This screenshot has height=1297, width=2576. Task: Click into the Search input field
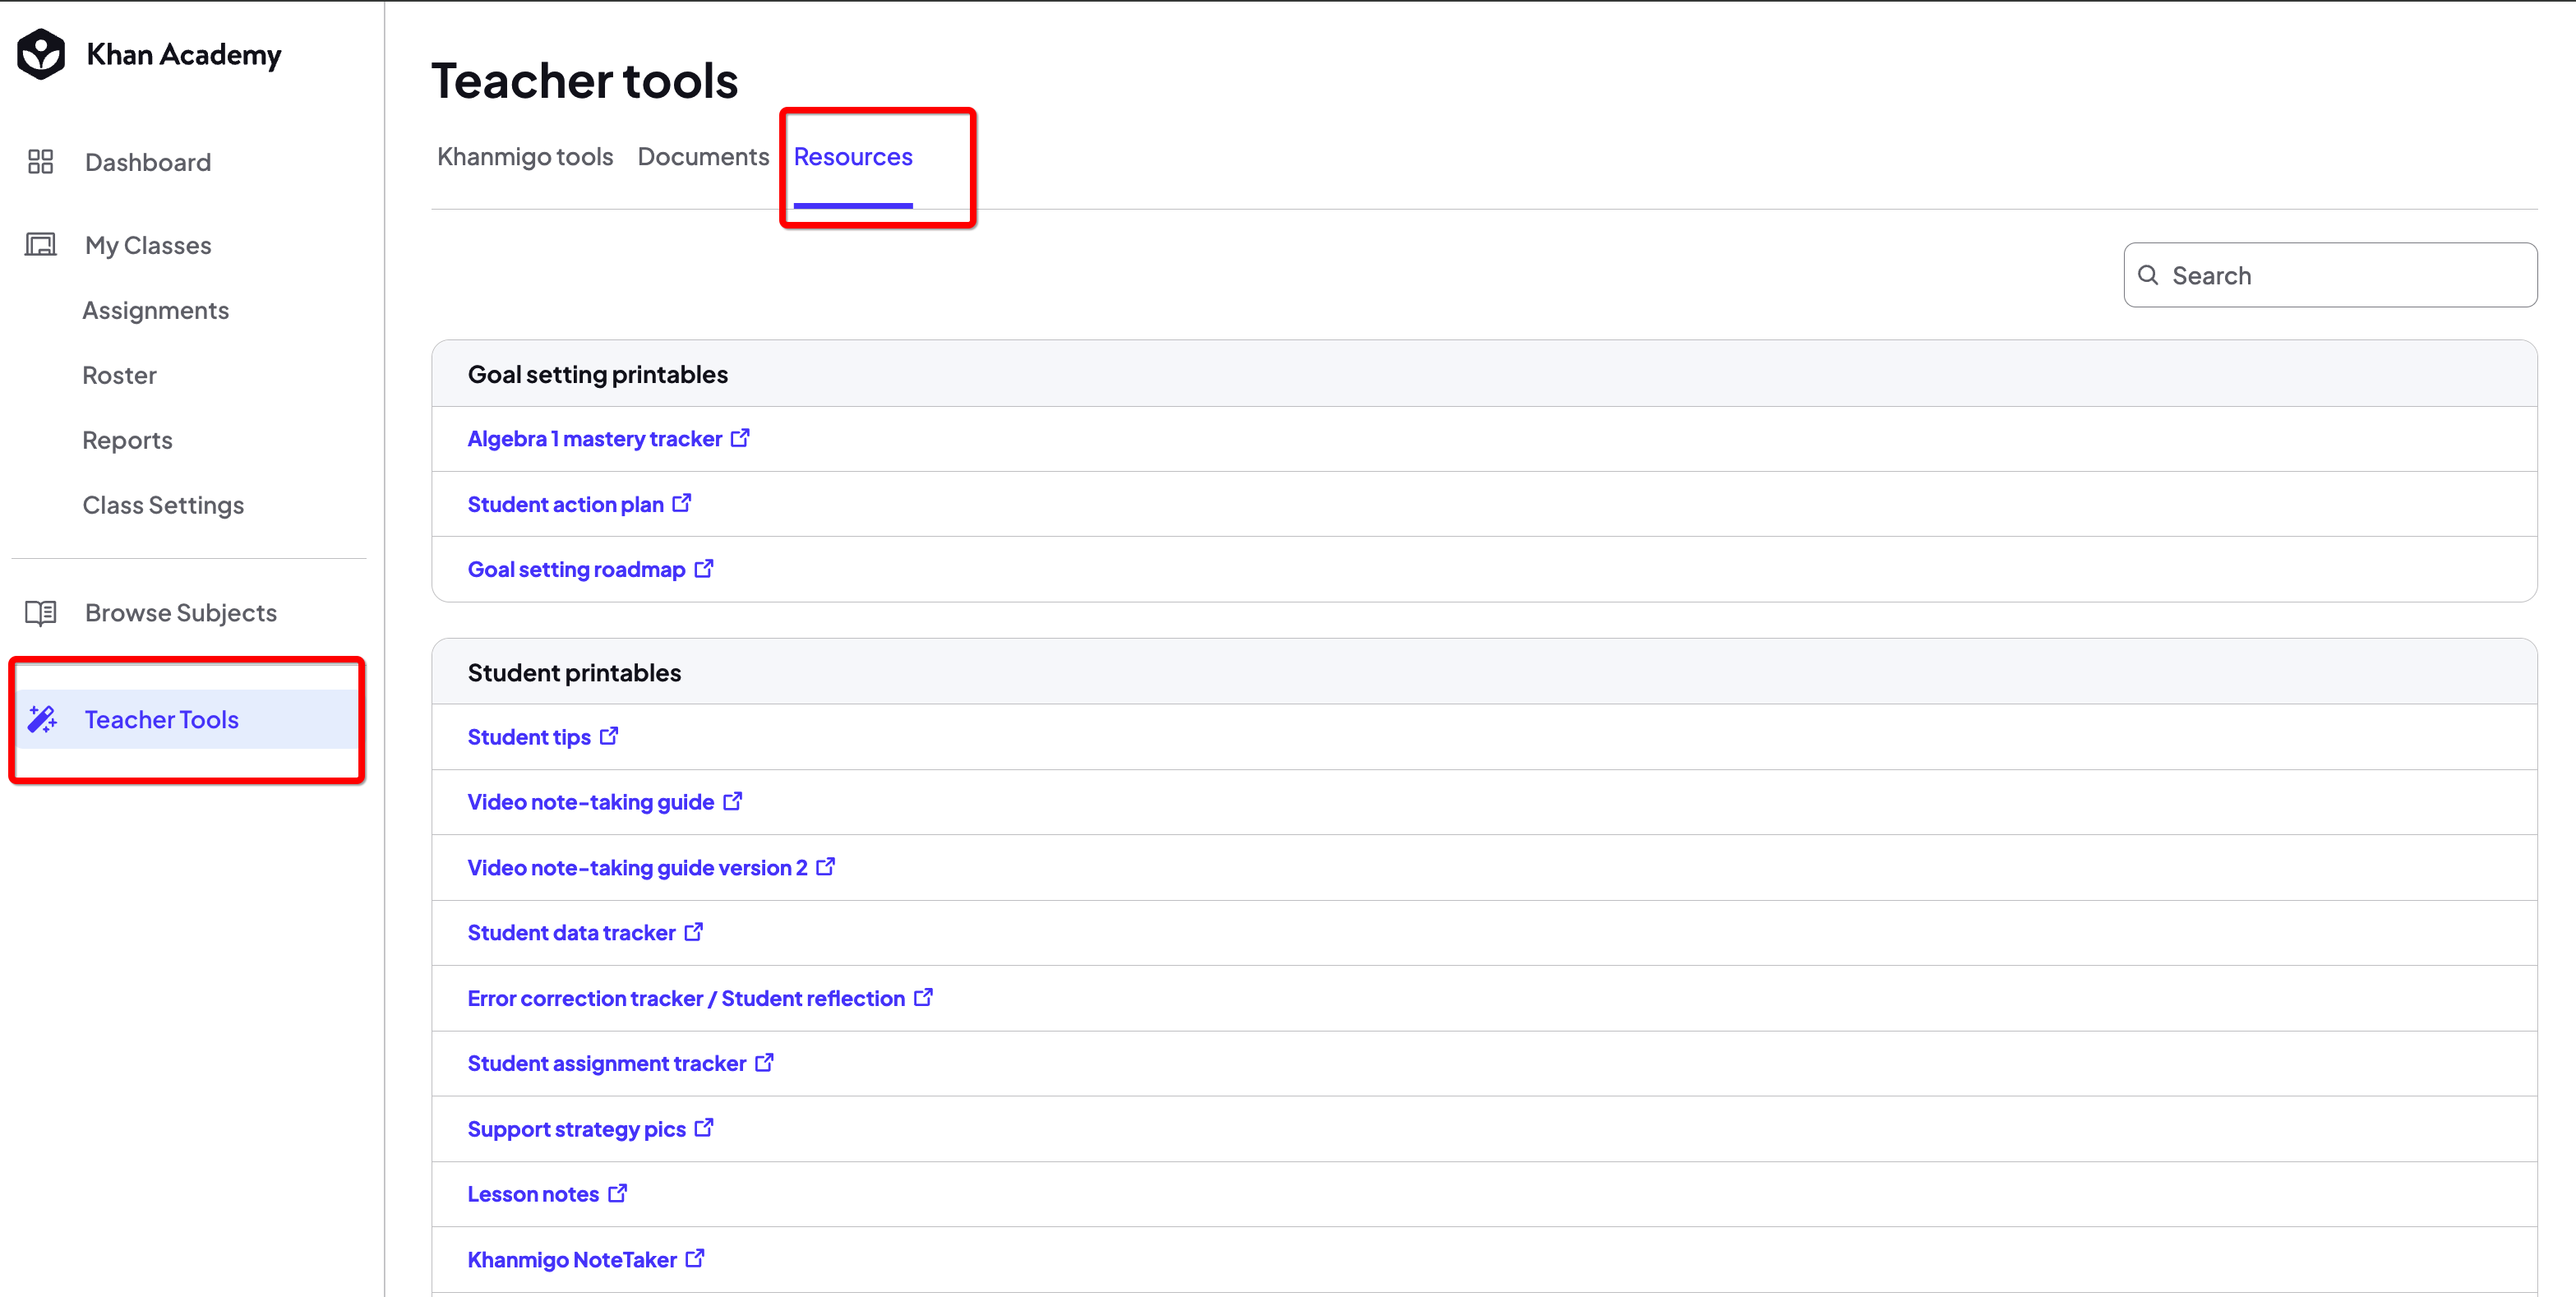click(2330, 275)
